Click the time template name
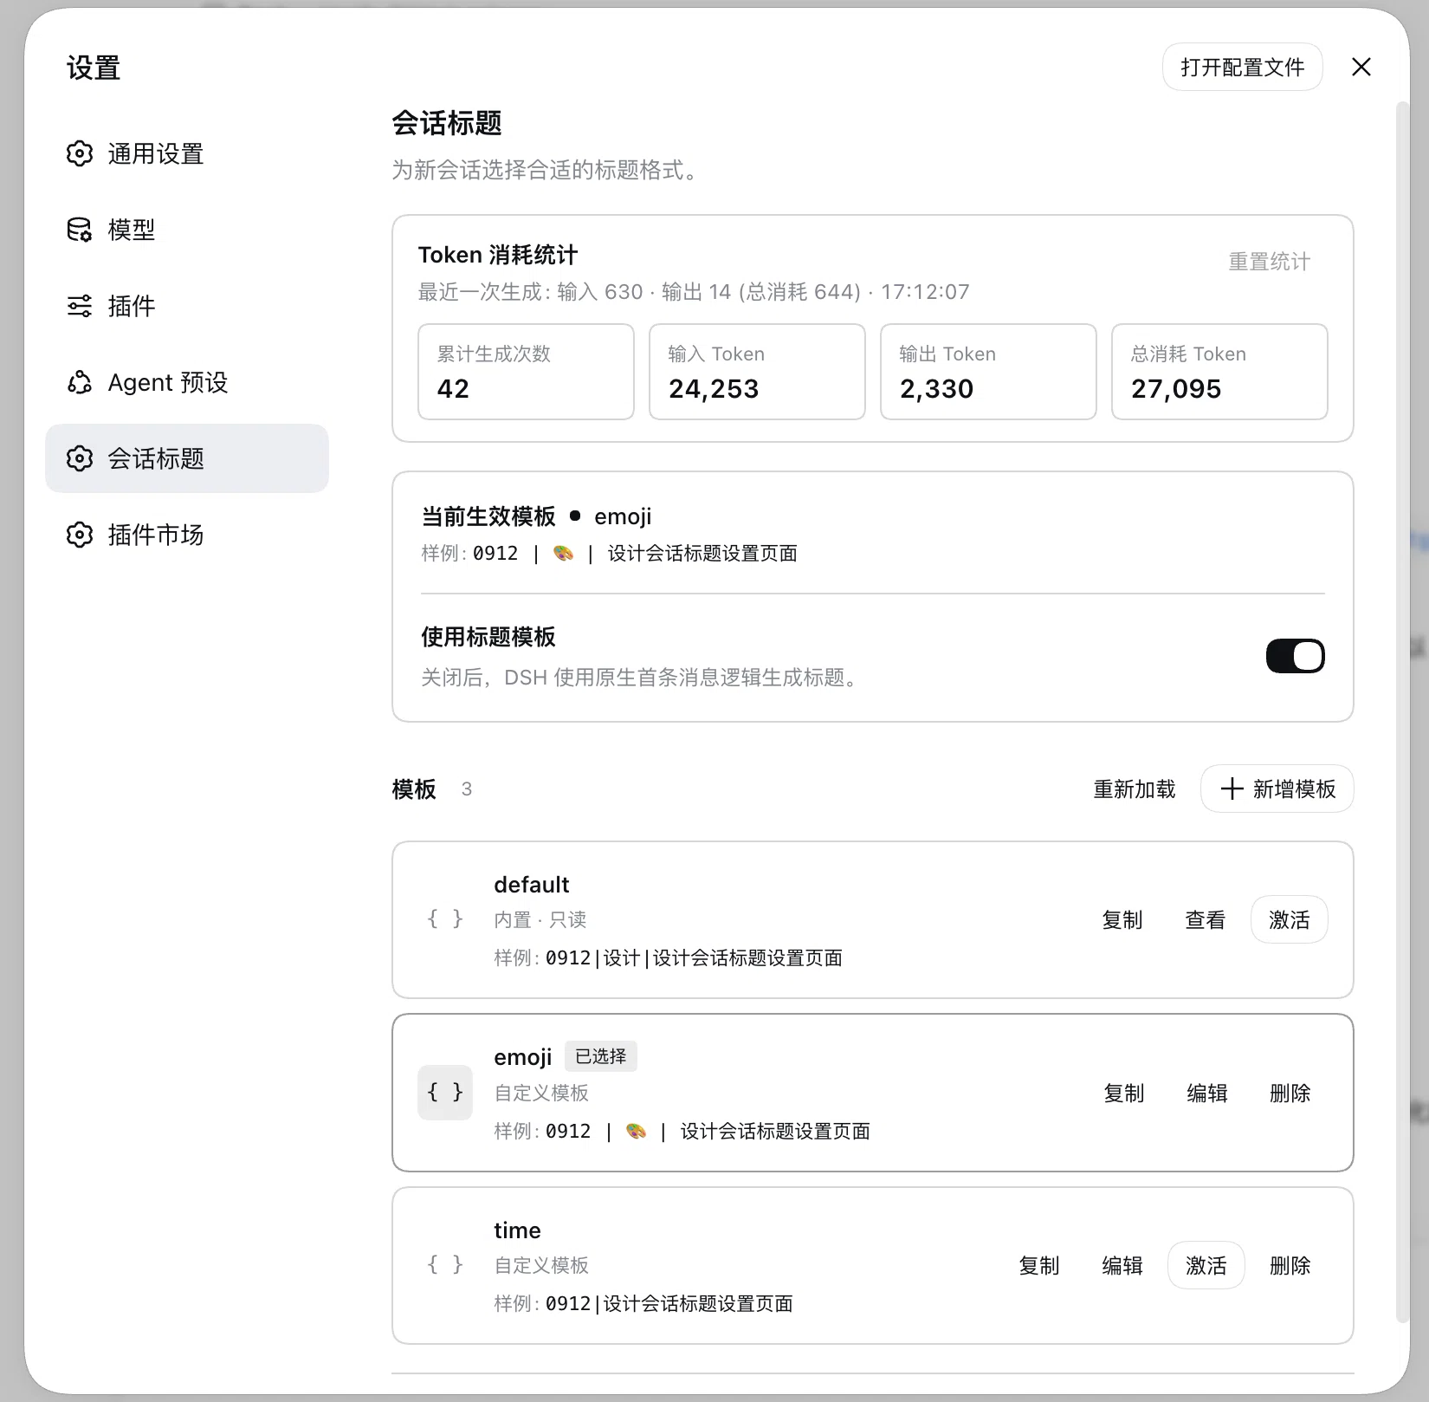 517,1230
